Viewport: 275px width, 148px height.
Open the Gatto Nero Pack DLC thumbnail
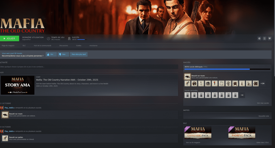(198, 133)
